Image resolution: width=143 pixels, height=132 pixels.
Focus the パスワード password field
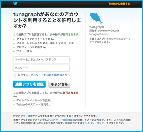(x=41, y=68)
